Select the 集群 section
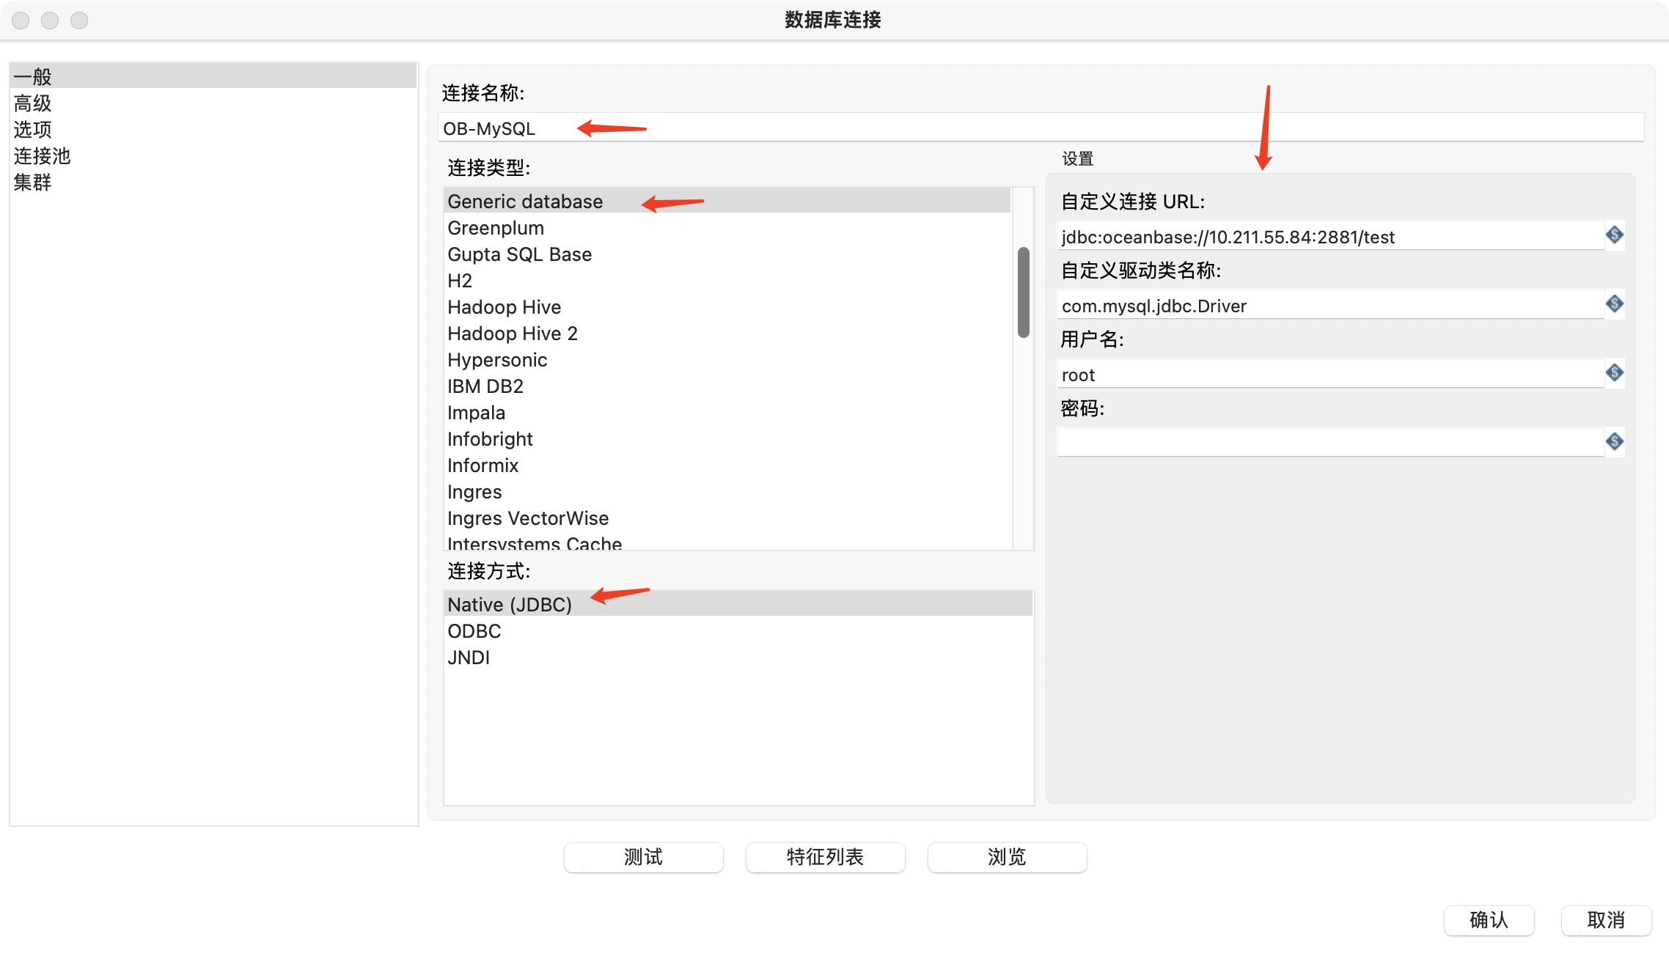This screenshot has height=953, width=1669. [33, 183]
